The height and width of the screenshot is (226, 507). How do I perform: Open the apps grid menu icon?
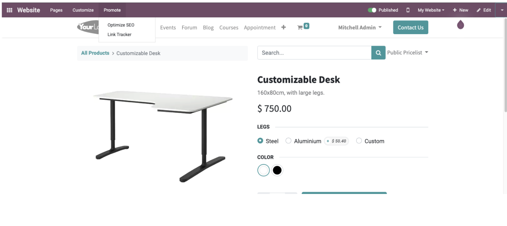[x=9, y=10]
